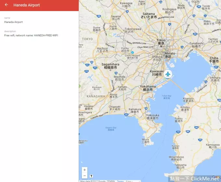
Task: Click the Sagamihara city label
Action: [110, 66]
